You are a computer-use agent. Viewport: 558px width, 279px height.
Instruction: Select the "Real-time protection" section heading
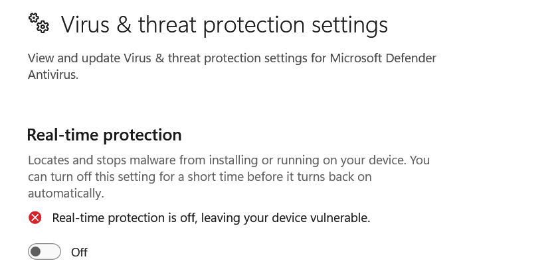click(x=104, y=135)
